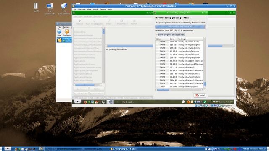The height and width of the screenshot is (151, 269).
Task: Collapse Show progress of single files
Action: tap(170, 35)
